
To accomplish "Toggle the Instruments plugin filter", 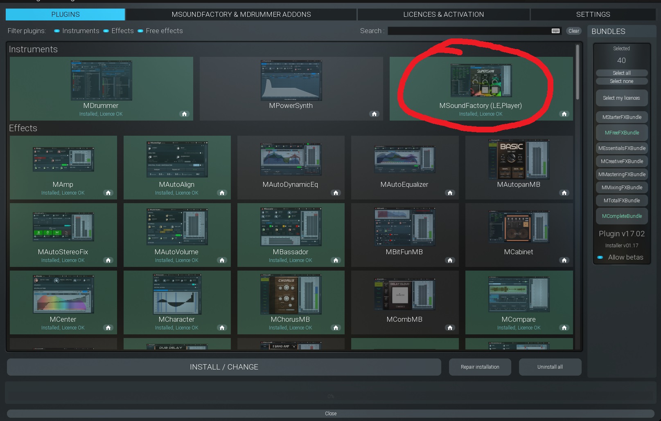I will pyautogui.click(x=57, y=31).
